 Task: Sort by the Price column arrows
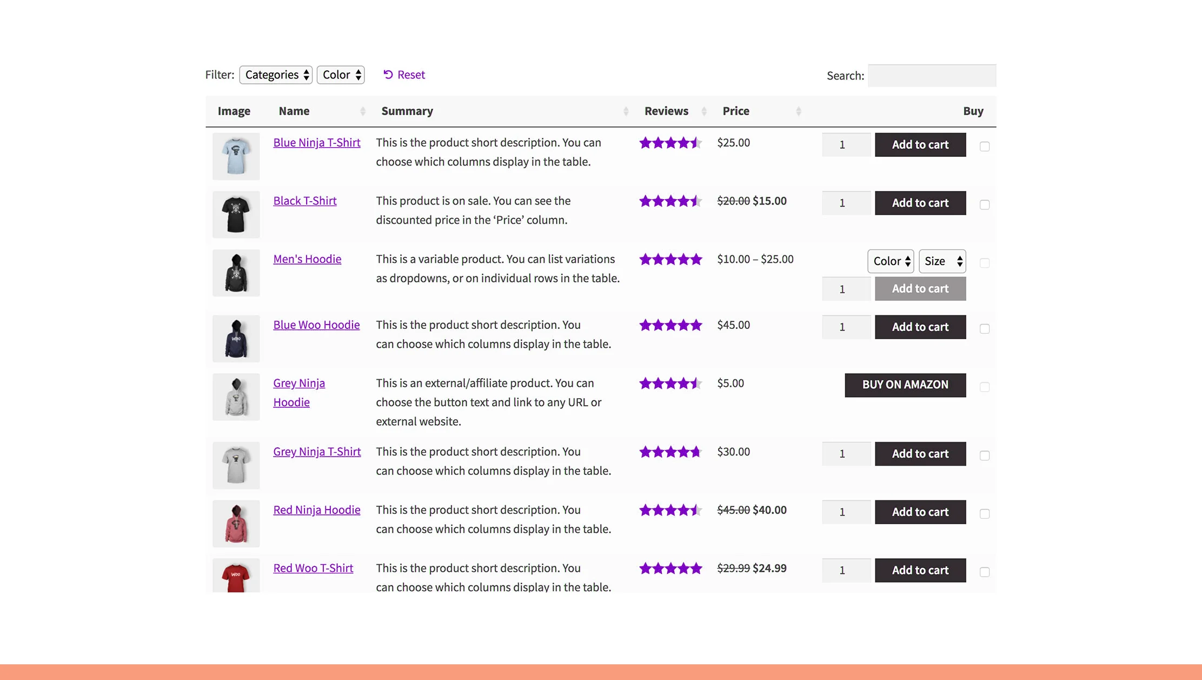click(x=799, y=111)
